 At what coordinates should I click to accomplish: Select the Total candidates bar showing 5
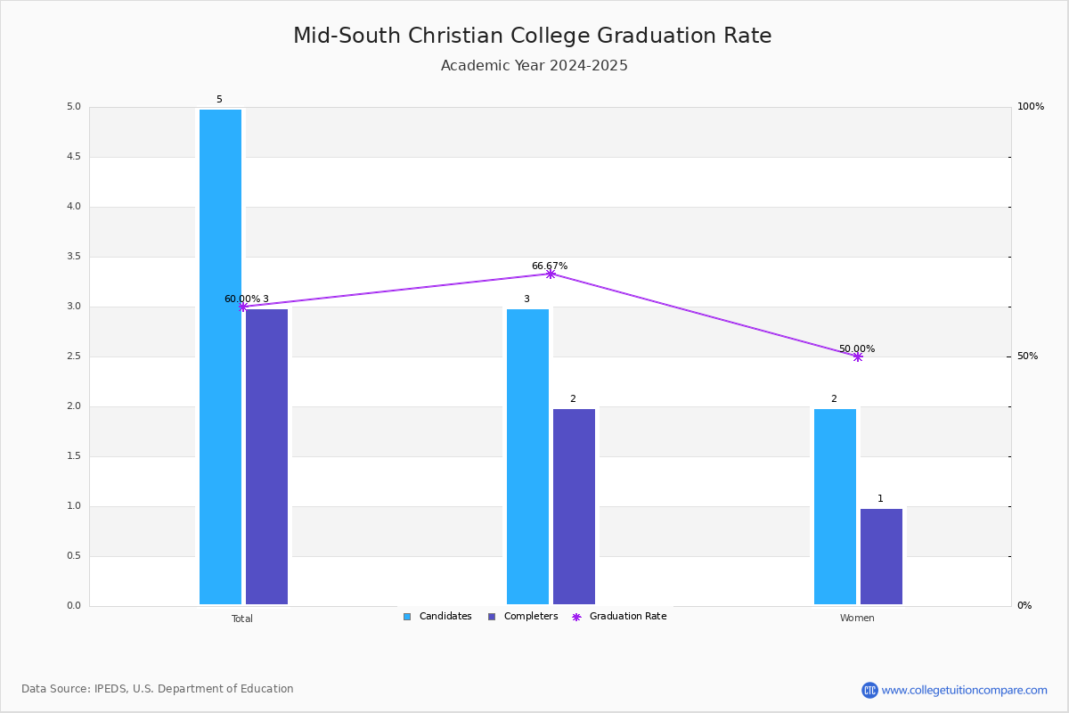(x=220, y=356)
